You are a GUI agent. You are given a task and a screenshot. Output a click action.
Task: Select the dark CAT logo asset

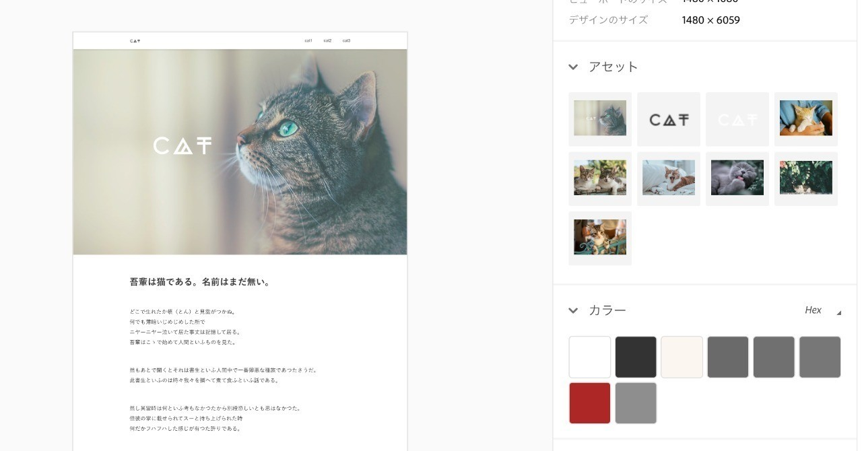tap(669, 119)
